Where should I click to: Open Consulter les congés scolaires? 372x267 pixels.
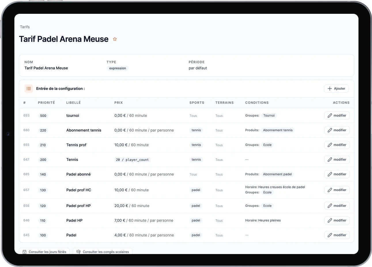coord(103,251)
